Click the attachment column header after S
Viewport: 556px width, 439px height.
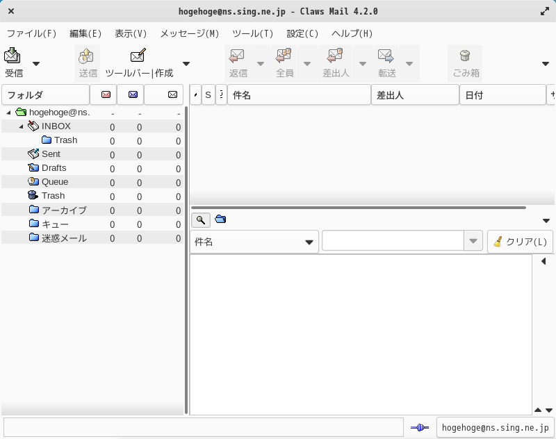(221, 94)
